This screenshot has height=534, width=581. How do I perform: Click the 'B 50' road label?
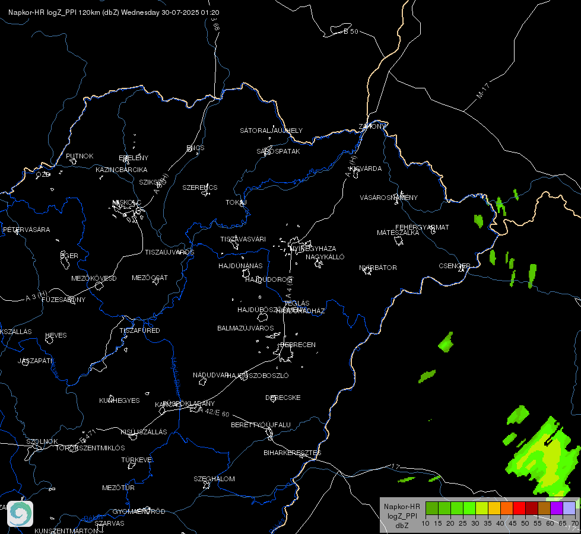[351, 31]
